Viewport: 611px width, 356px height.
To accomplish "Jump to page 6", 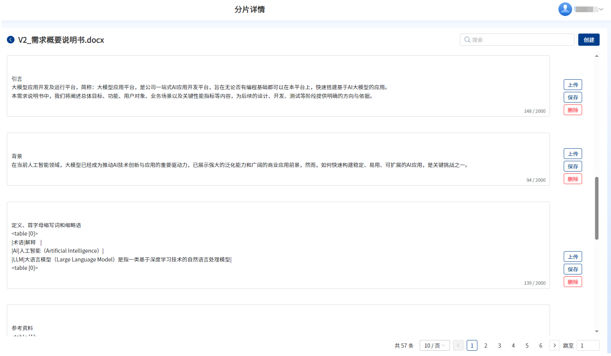I will point(541,345).
